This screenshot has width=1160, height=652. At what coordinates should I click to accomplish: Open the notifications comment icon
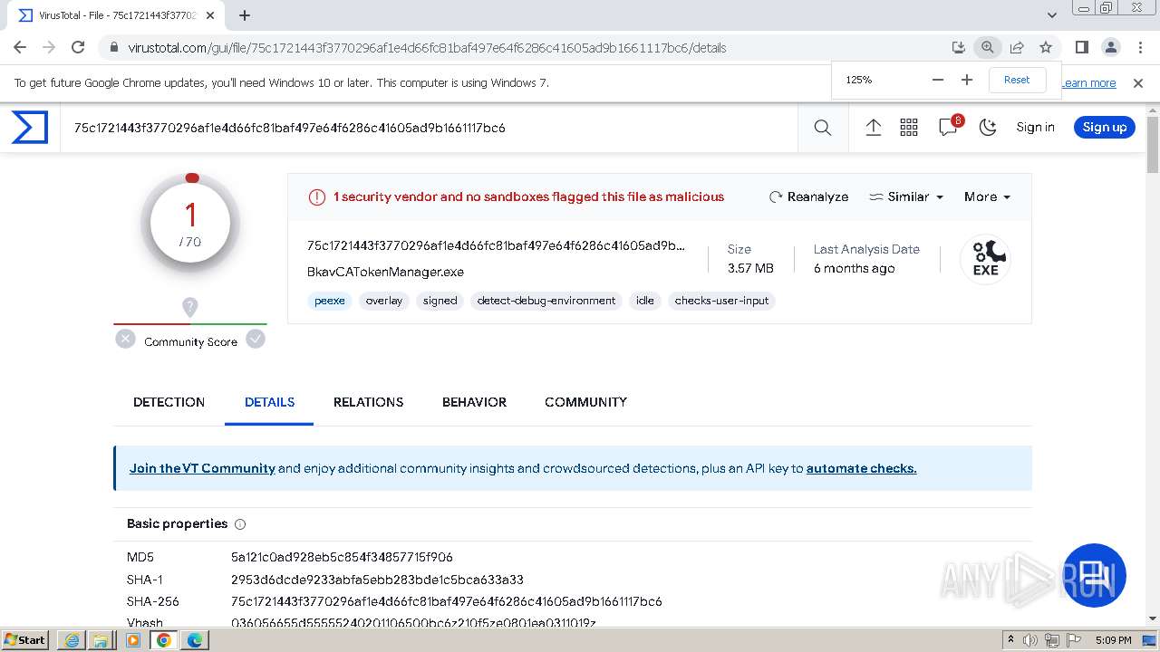pos(949,128)
